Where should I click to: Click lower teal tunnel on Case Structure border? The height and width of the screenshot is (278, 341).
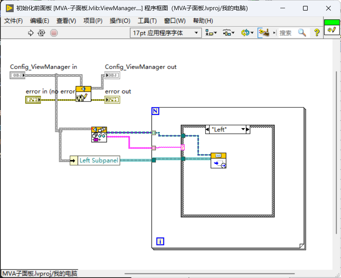183,159
